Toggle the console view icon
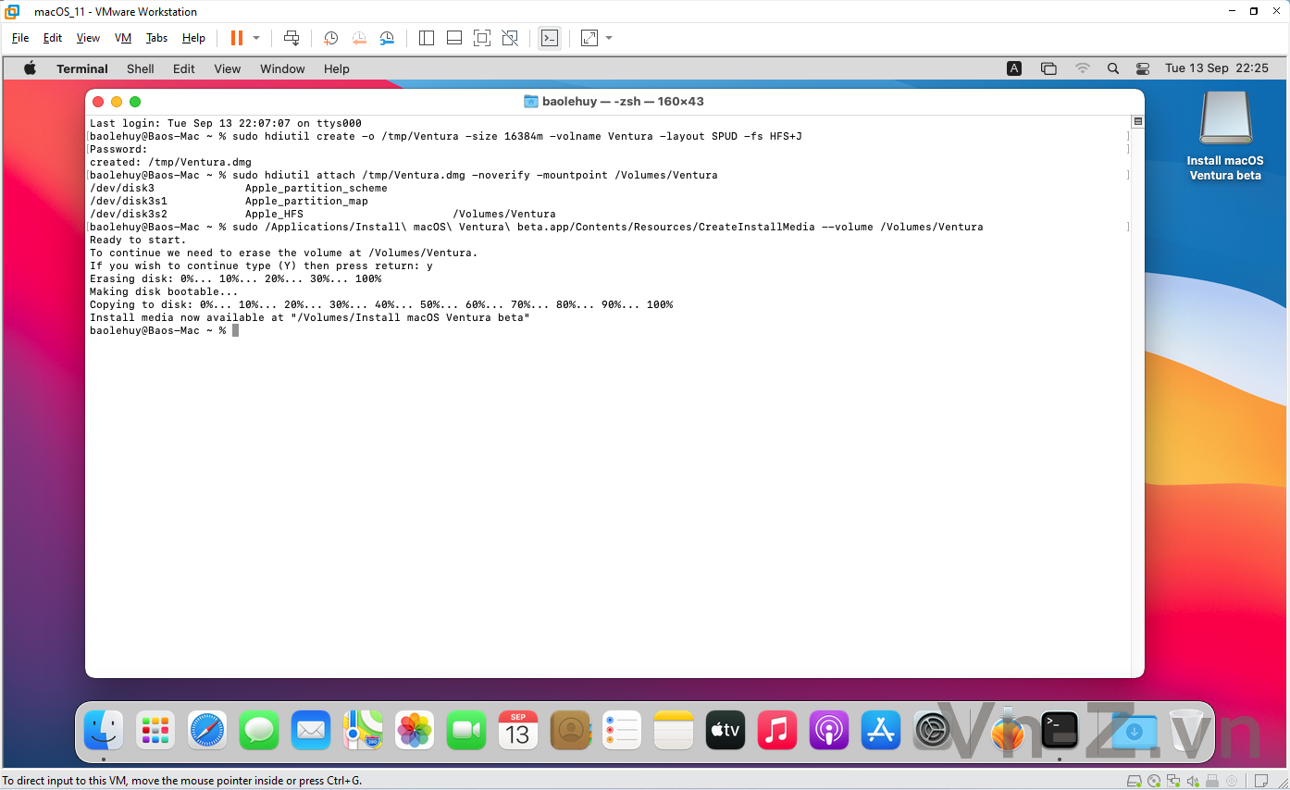 [550, 38]
